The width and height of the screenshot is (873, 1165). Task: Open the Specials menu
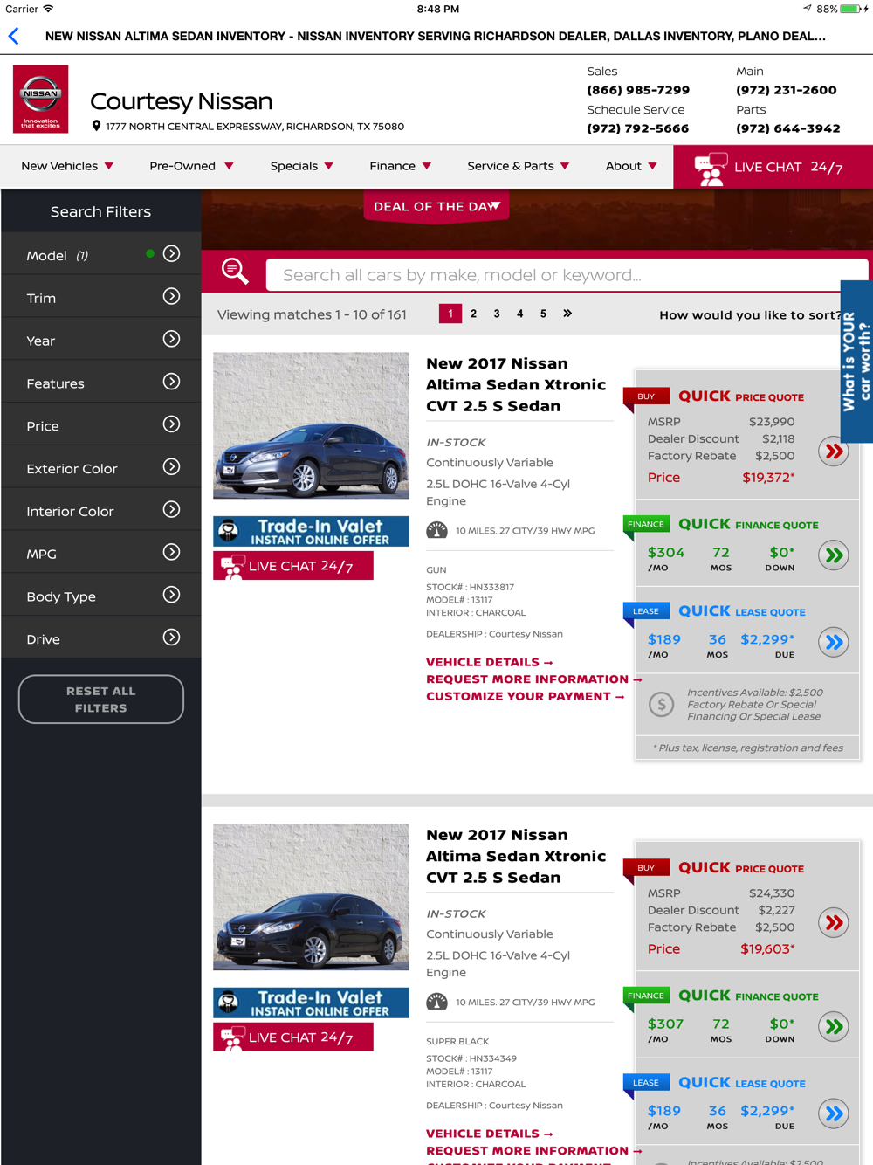pyautogui.click(x=301, y=166)
